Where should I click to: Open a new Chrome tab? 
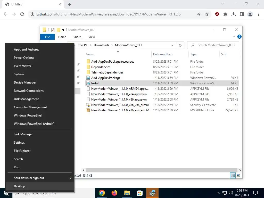(70, 4)
